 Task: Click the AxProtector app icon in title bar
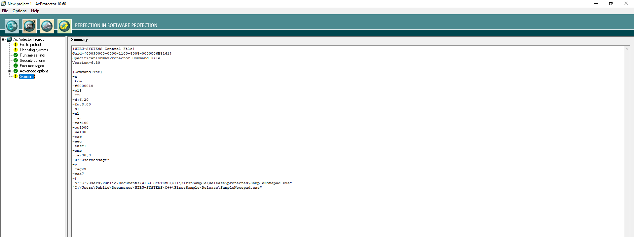(3, 4)
